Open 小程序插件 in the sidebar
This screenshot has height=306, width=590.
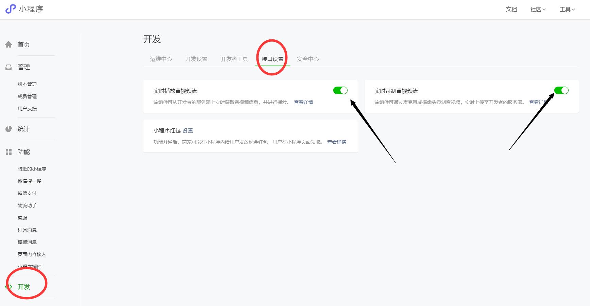[x=30, y=267]
